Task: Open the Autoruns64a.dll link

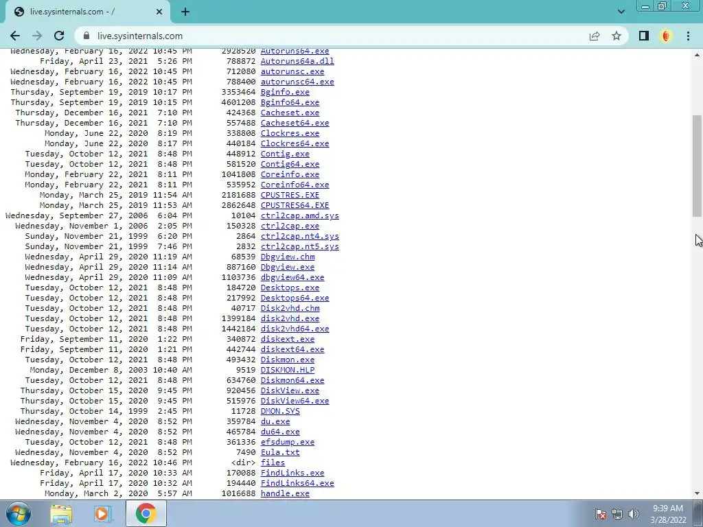Action: pyautogui.click(x=297, y=61)
